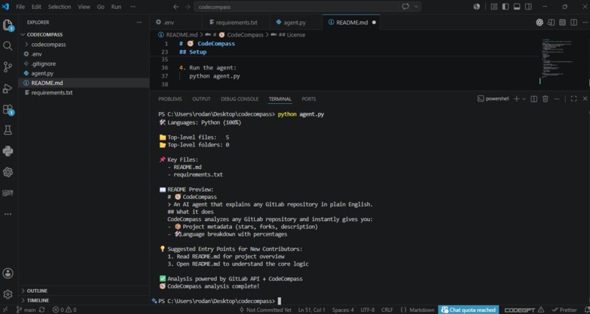
Task: Show hidden menu bar items
Action: 132,7
